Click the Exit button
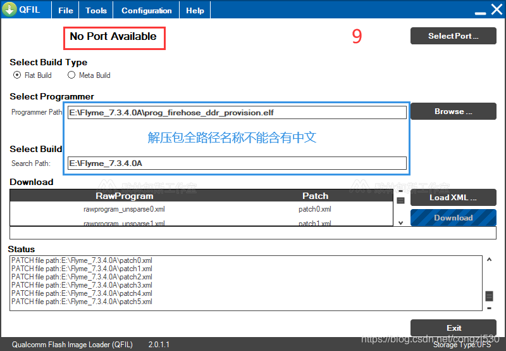The image size is (506, 351). coord(453,328)
